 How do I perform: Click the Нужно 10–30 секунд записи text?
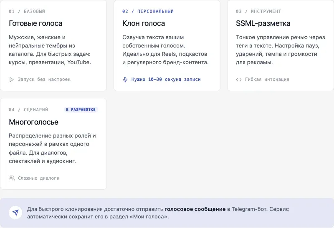(166, 79)
